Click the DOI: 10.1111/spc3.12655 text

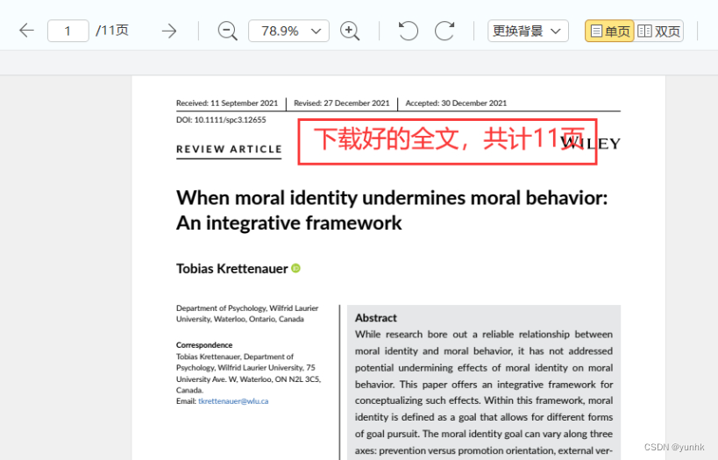pos(221,119)
